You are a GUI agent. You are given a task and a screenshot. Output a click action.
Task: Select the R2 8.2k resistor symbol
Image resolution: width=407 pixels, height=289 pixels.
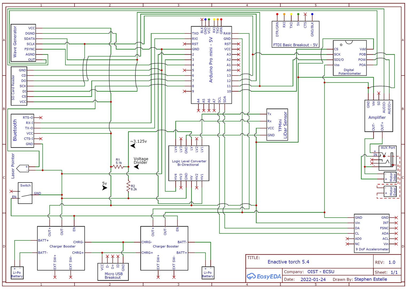click(x=128, y=186)
